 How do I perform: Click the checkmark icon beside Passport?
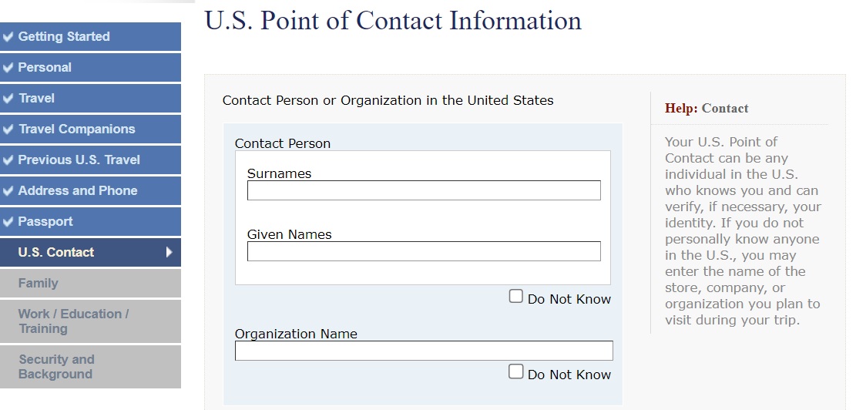[8, 221]
